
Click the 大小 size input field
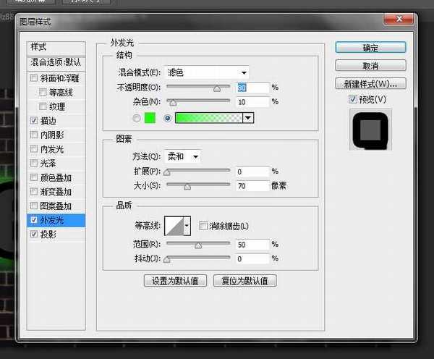252,186
